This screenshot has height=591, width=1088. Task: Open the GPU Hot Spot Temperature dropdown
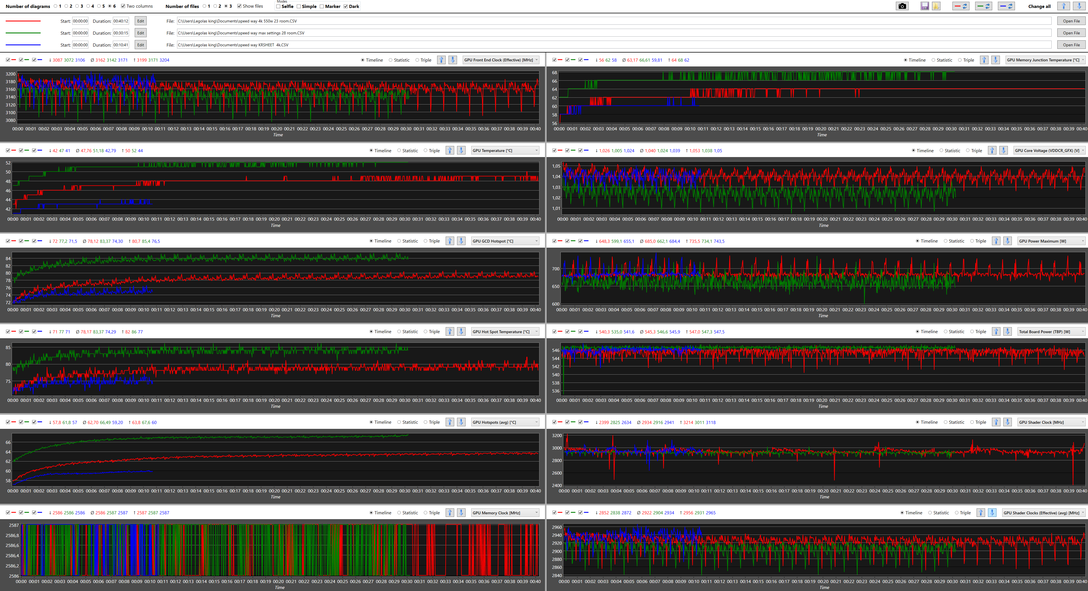[x=505, y=331]
